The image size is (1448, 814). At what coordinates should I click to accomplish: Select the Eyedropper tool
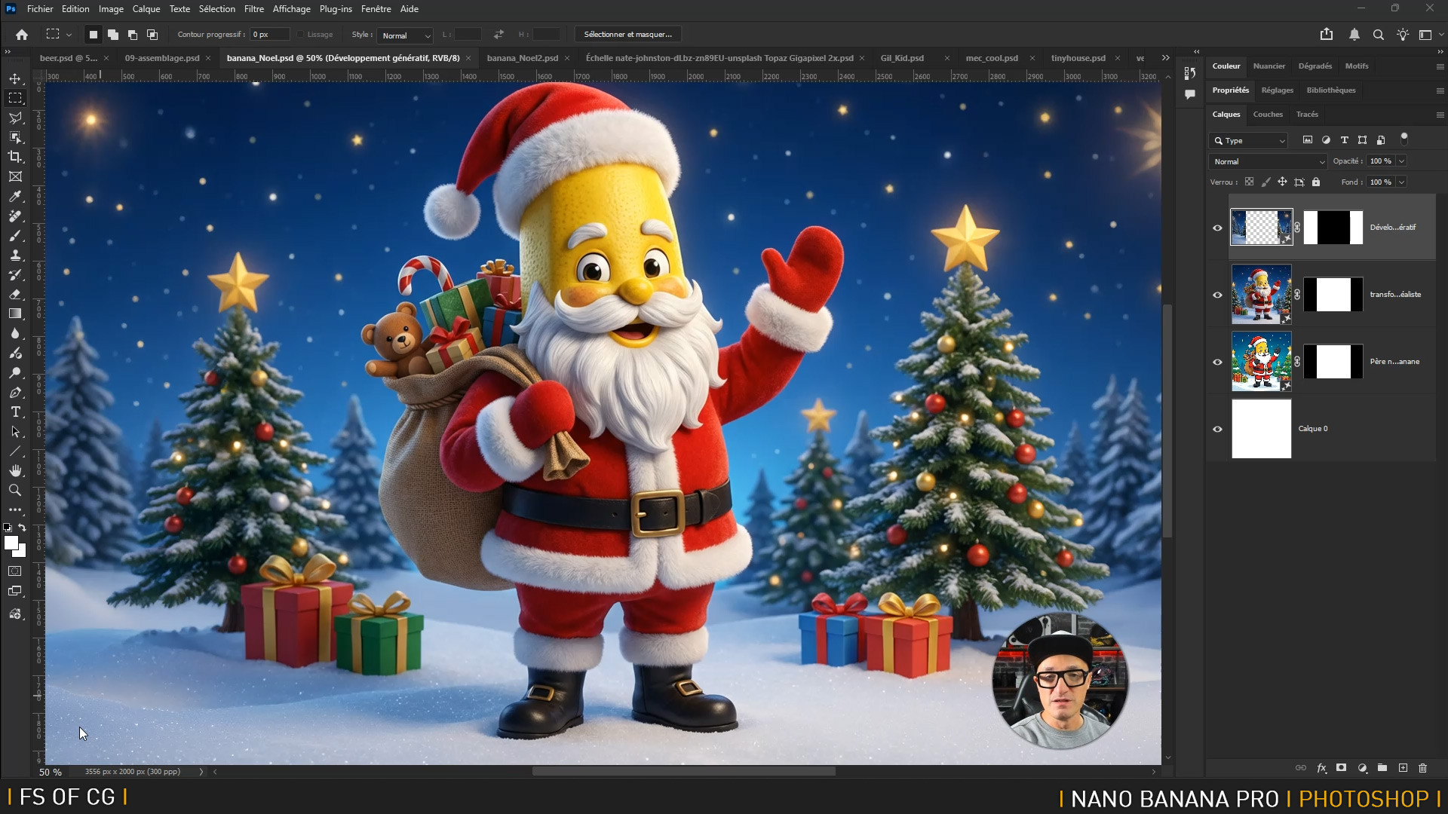pos(15,196)
